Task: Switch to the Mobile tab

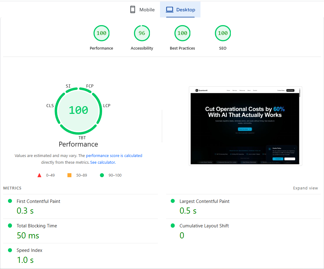Action: click(142, 9)
